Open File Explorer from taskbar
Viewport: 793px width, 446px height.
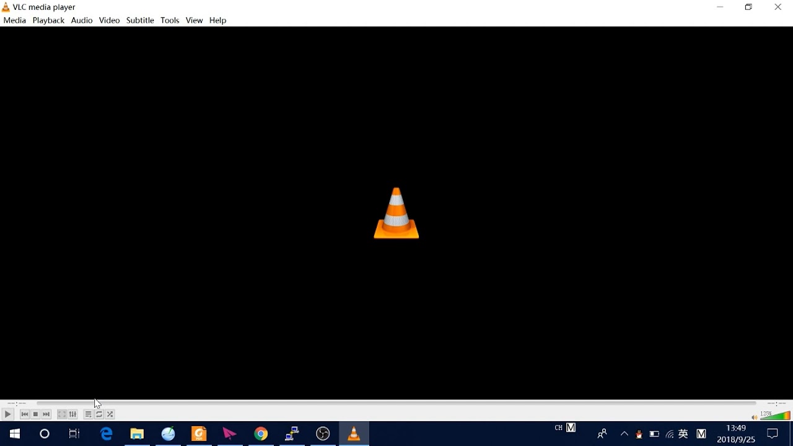(x=137, y=434)
